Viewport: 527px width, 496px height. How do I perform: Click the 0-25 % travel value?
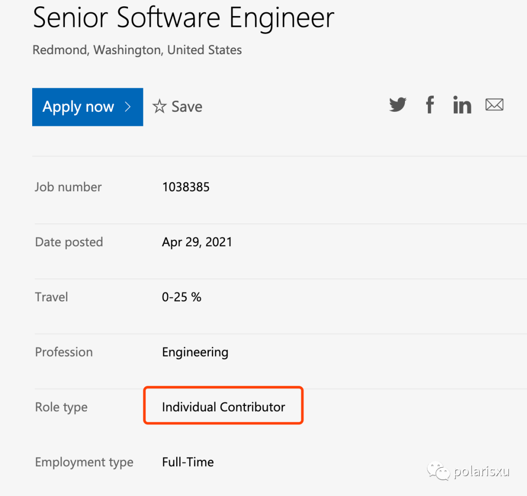(182, 297)
